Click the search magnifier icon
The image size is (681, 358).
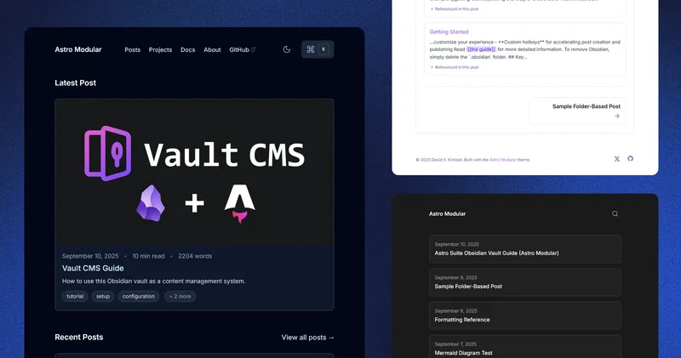[x=615, y=213]
